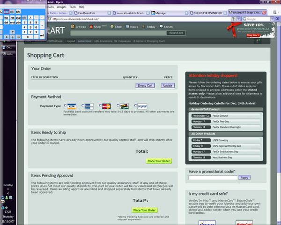Click the Apply promotional code button
The image size is (281, 225).
[244, 178]
